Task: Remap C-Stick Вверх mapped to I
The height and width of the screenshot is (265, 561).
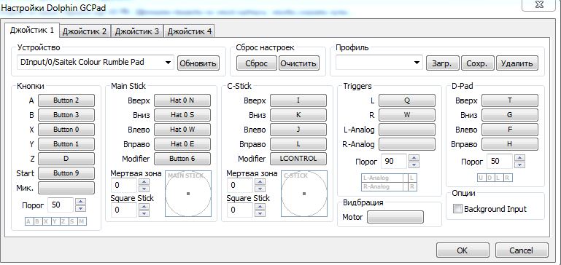Action: click(x=298, y=100)
